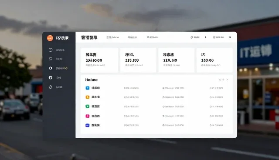Open the statistics card showing 120.100
Screen dimensions: 279x160
(x=138, y=60)
